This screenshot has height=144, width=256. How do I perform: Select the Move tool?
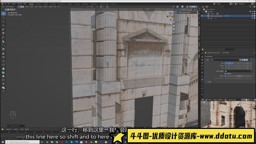click(x=3, y=22)
